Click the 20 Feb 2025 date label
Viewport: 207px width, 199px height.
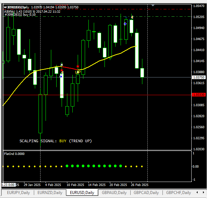pos(118,185)
